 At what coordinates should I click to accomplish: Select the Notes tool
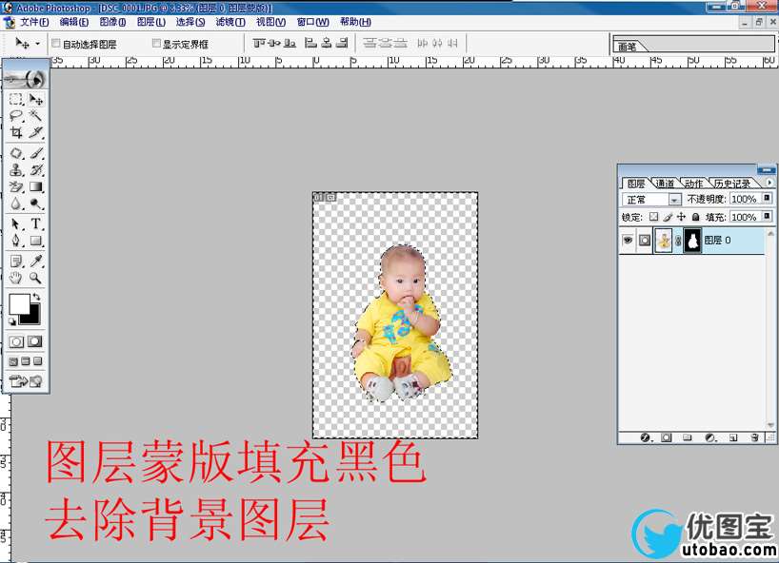pyautogui.click(x=16, y=261)
